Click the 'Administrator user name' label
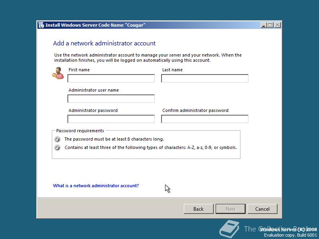Image resolution: width=319 pixels, height=239 pixels. click(x=94, y=90)
